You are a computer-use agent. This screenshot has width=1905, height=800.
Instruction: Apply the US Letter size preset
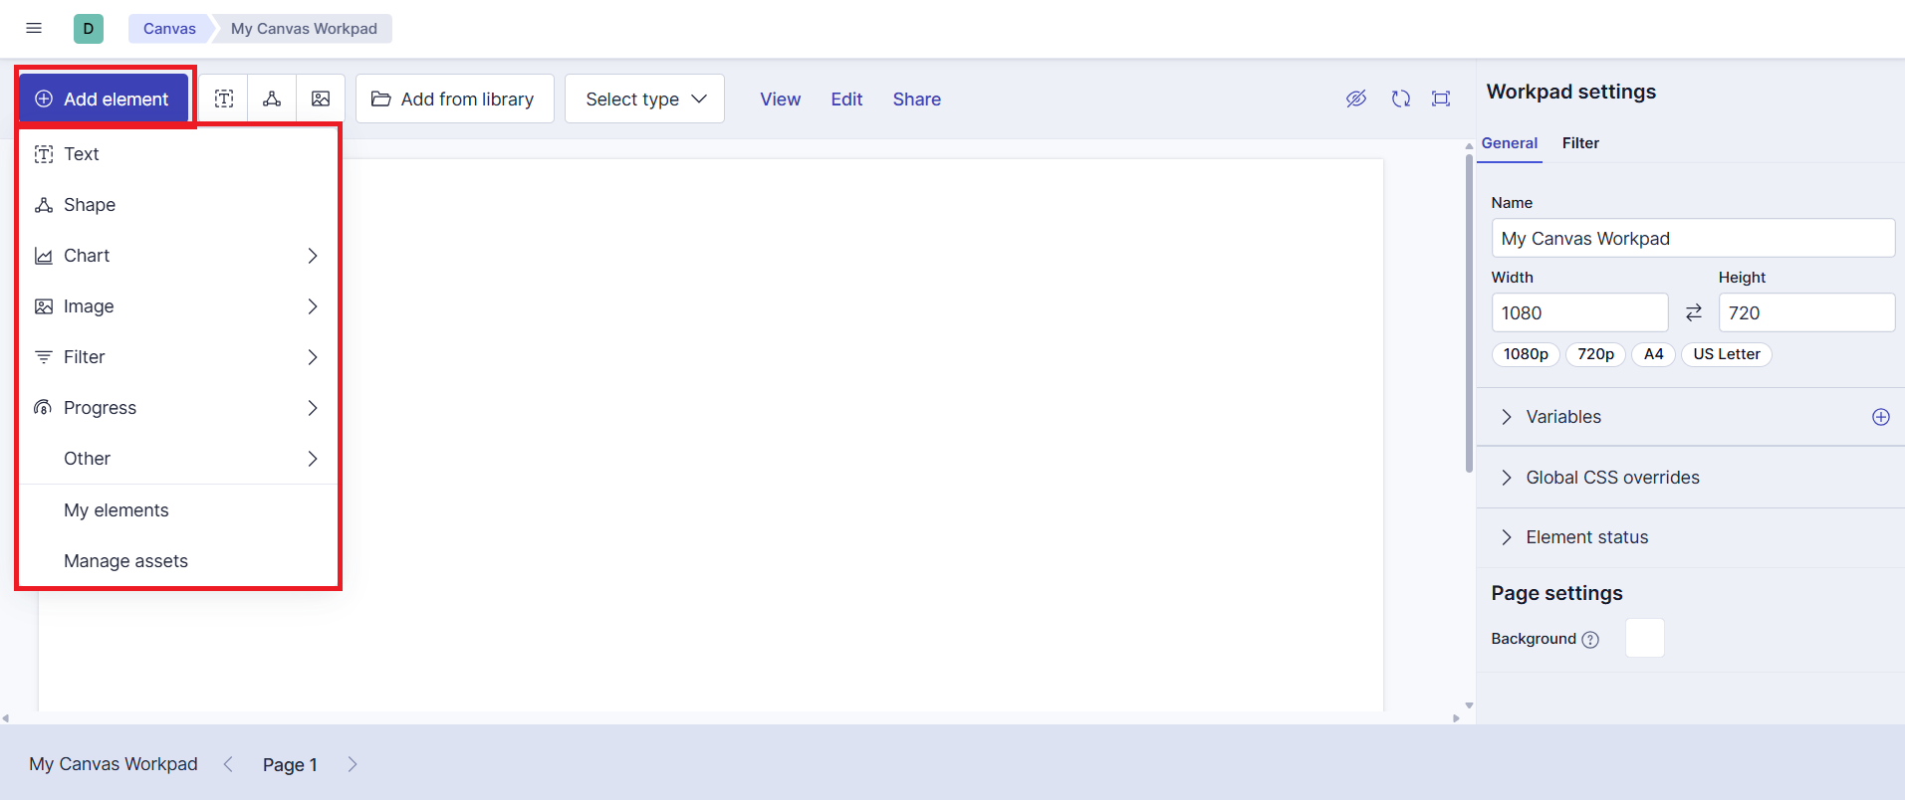pyautogui.click(x=1727, y=354)
